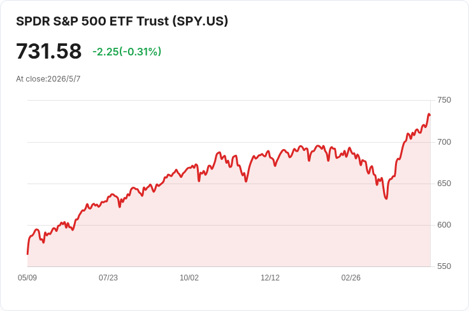
Task: Click the 750 price axis label
Action: click(x=444, y=100)
